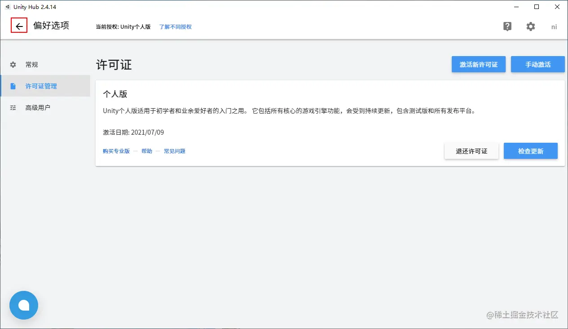This screenshot has width=568, height=329.
Task: Click the 许可证 heading
Action: [114, 65]
